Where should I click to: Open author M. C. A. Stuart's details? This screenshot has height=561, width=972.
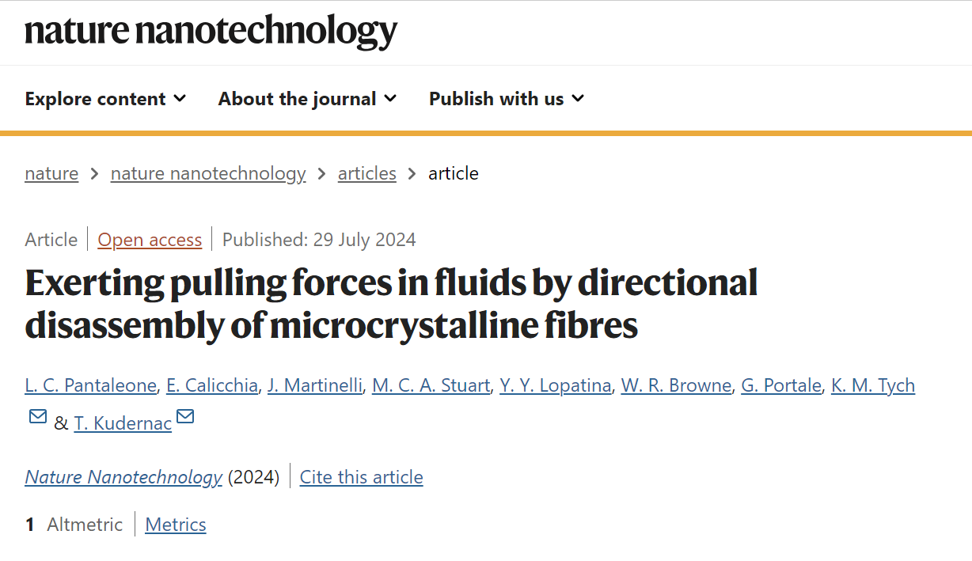431,385
